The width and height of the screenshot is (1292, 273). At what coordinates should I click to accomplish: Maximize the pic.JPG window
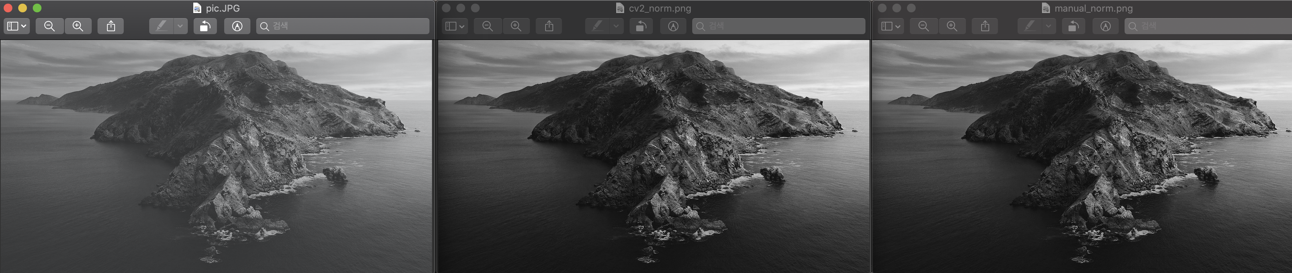[x=37, y=8]
